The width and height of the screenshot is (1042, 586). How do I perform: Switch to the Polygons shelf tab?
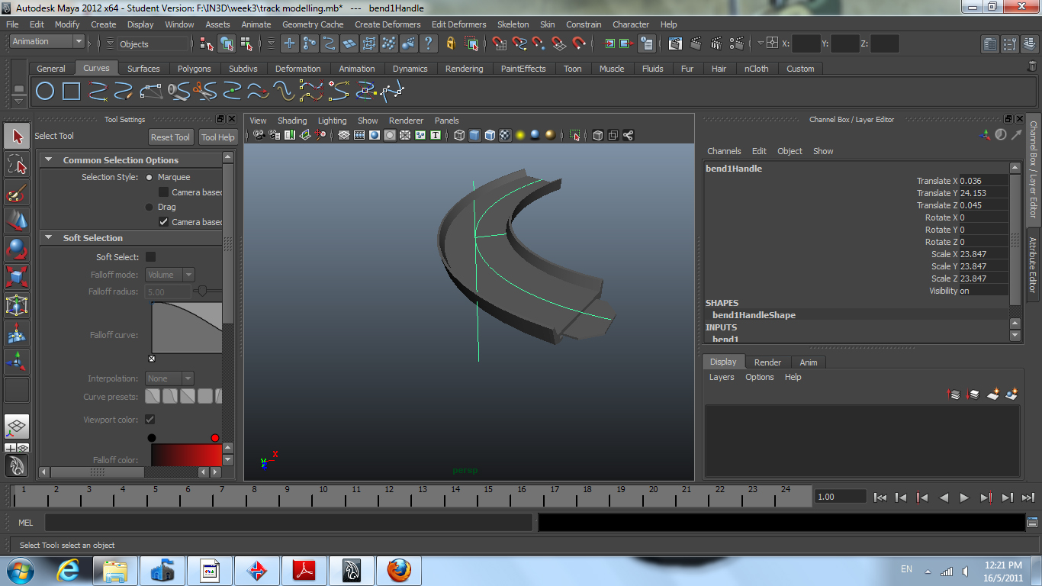194,69
